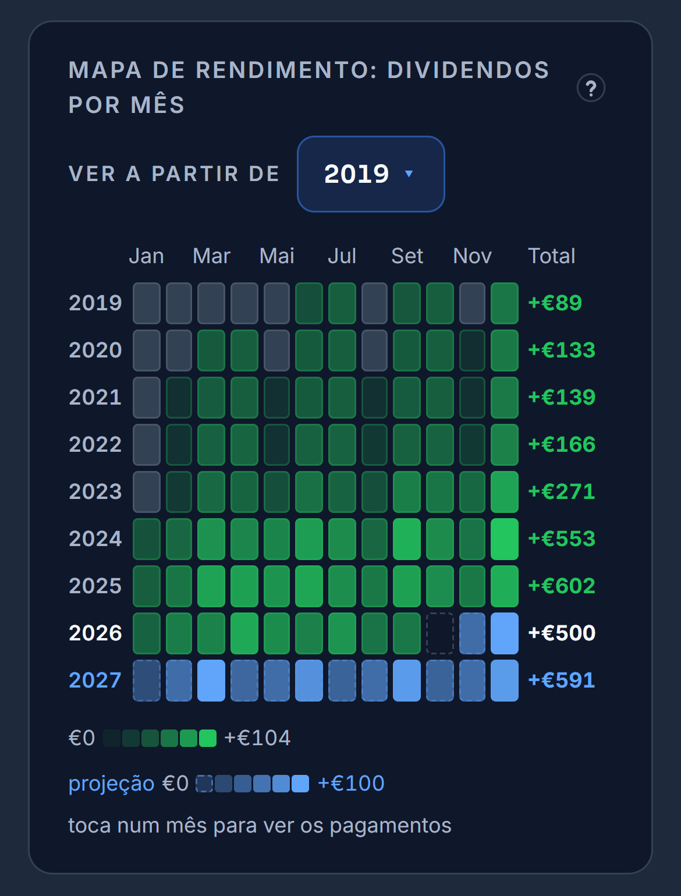
Task: Tap the December 2024 brightest cell
Action: 505,539
